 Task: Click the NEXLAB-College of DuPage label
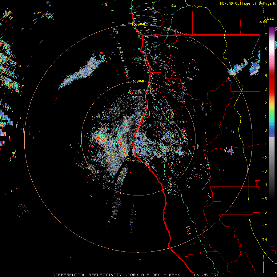(247, 3)
